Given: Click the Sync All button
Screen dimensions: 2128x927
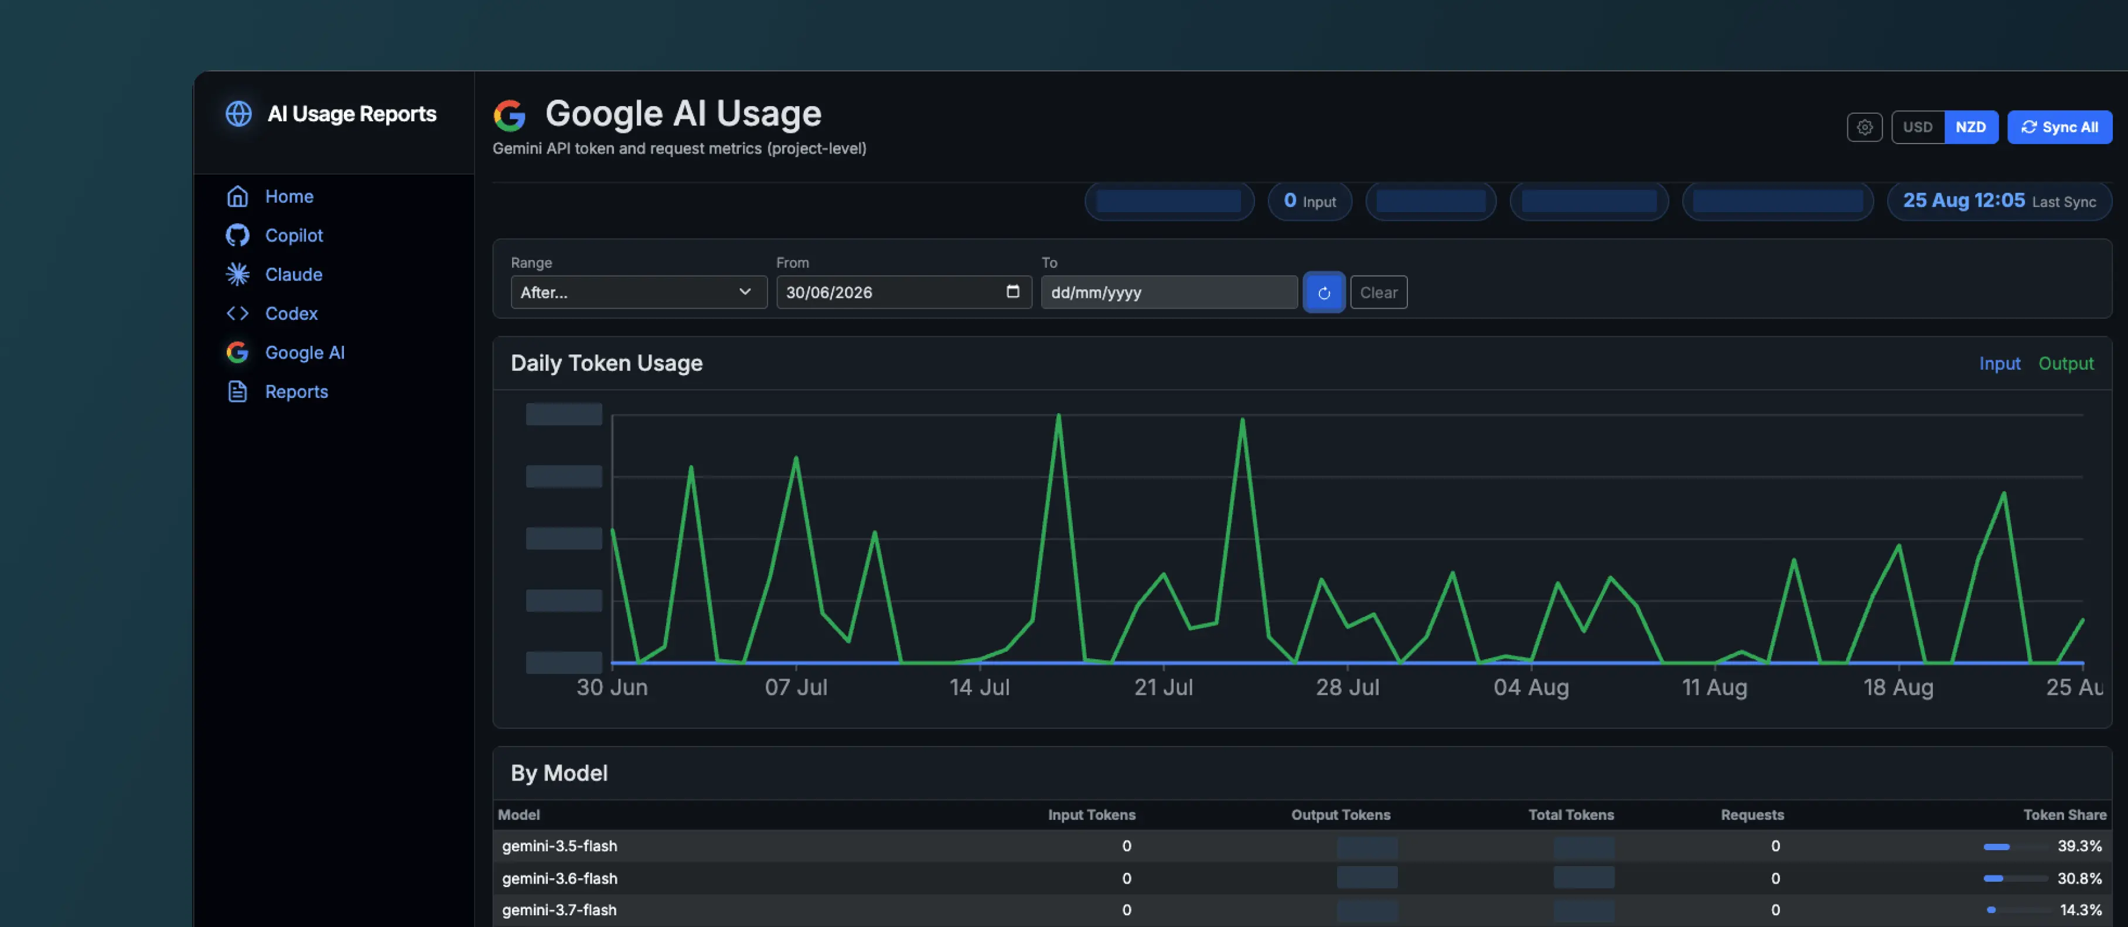Looking at the screenshot, I should 2059,127.
